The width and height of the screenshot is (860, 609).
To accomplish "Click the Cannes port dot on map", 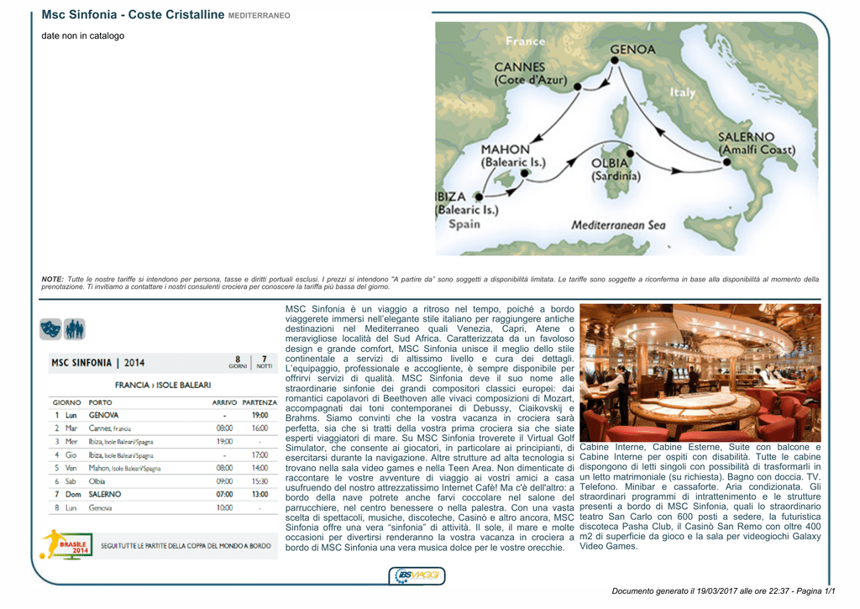I will coord(578,87).
